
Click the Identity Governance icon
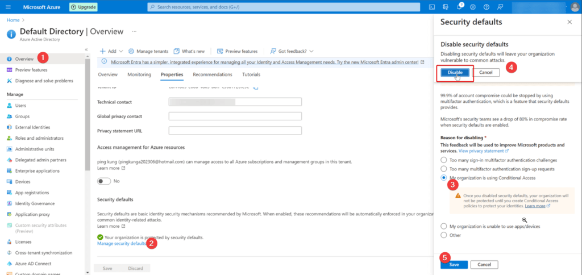click(10, 203)
